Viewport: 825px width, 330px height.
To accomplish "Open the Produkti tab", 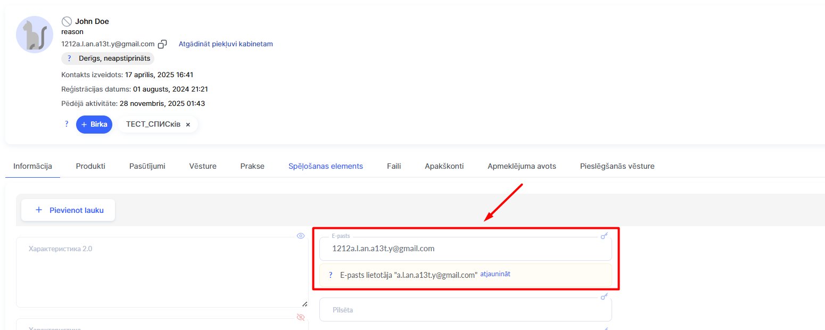I will 90,166.
